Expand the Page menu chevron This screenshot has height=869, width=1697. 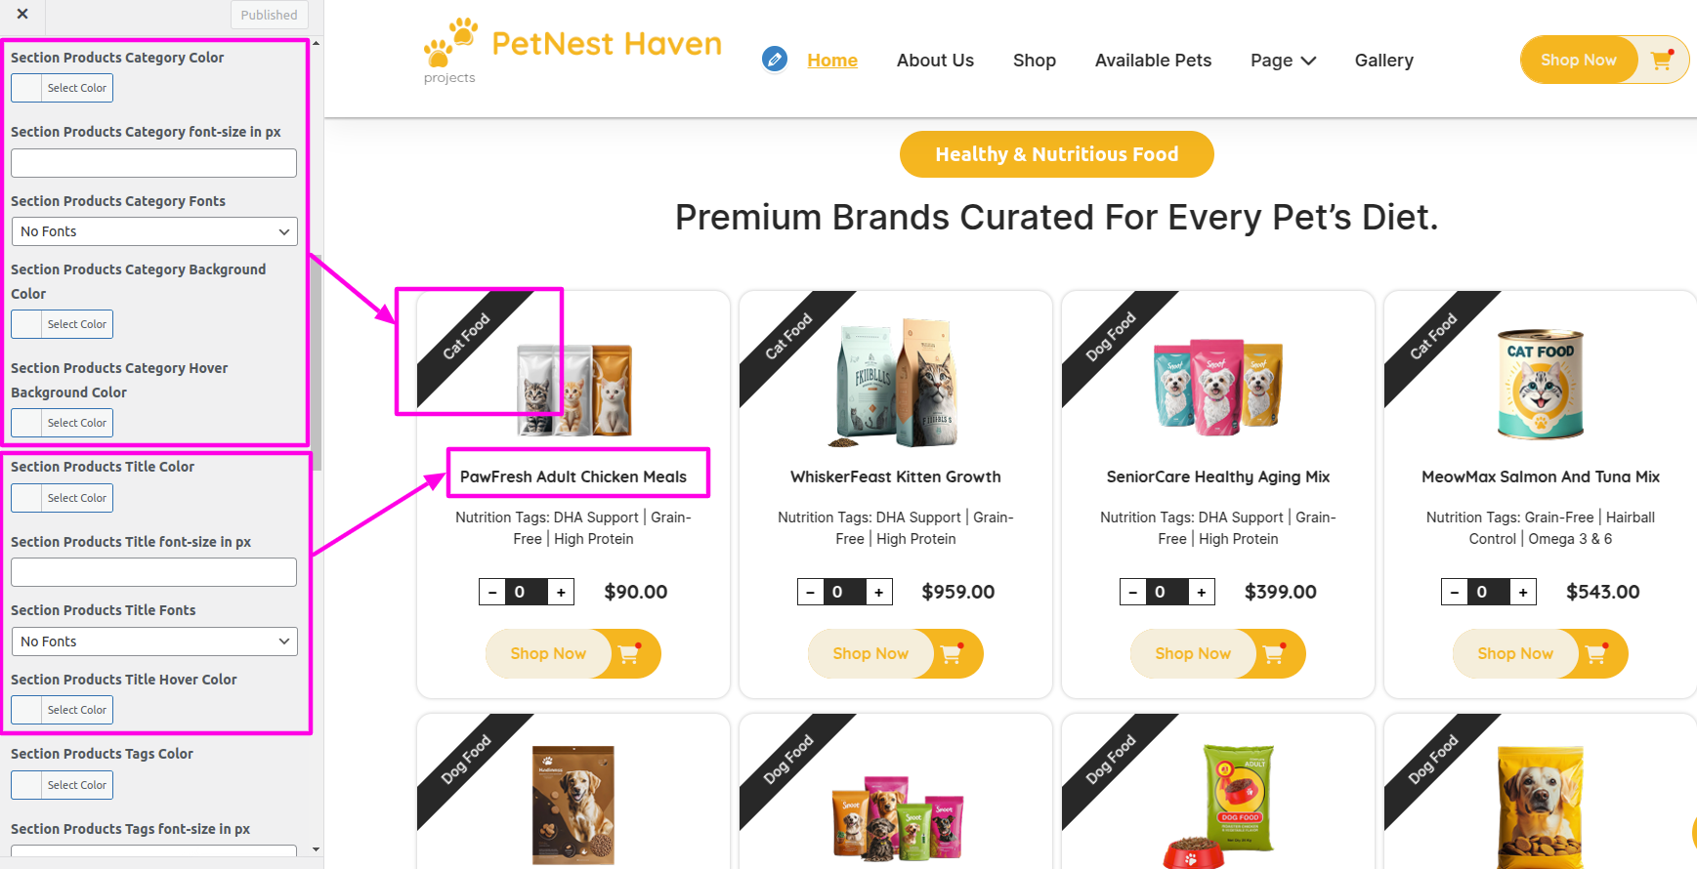pos(1309,61)
